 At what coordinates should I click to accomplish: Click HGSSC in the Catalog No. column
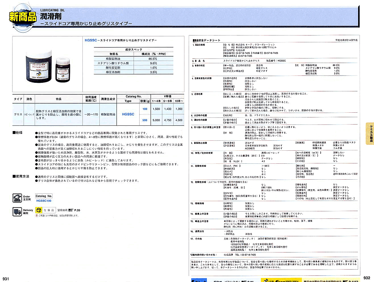[x=128, y=114]
